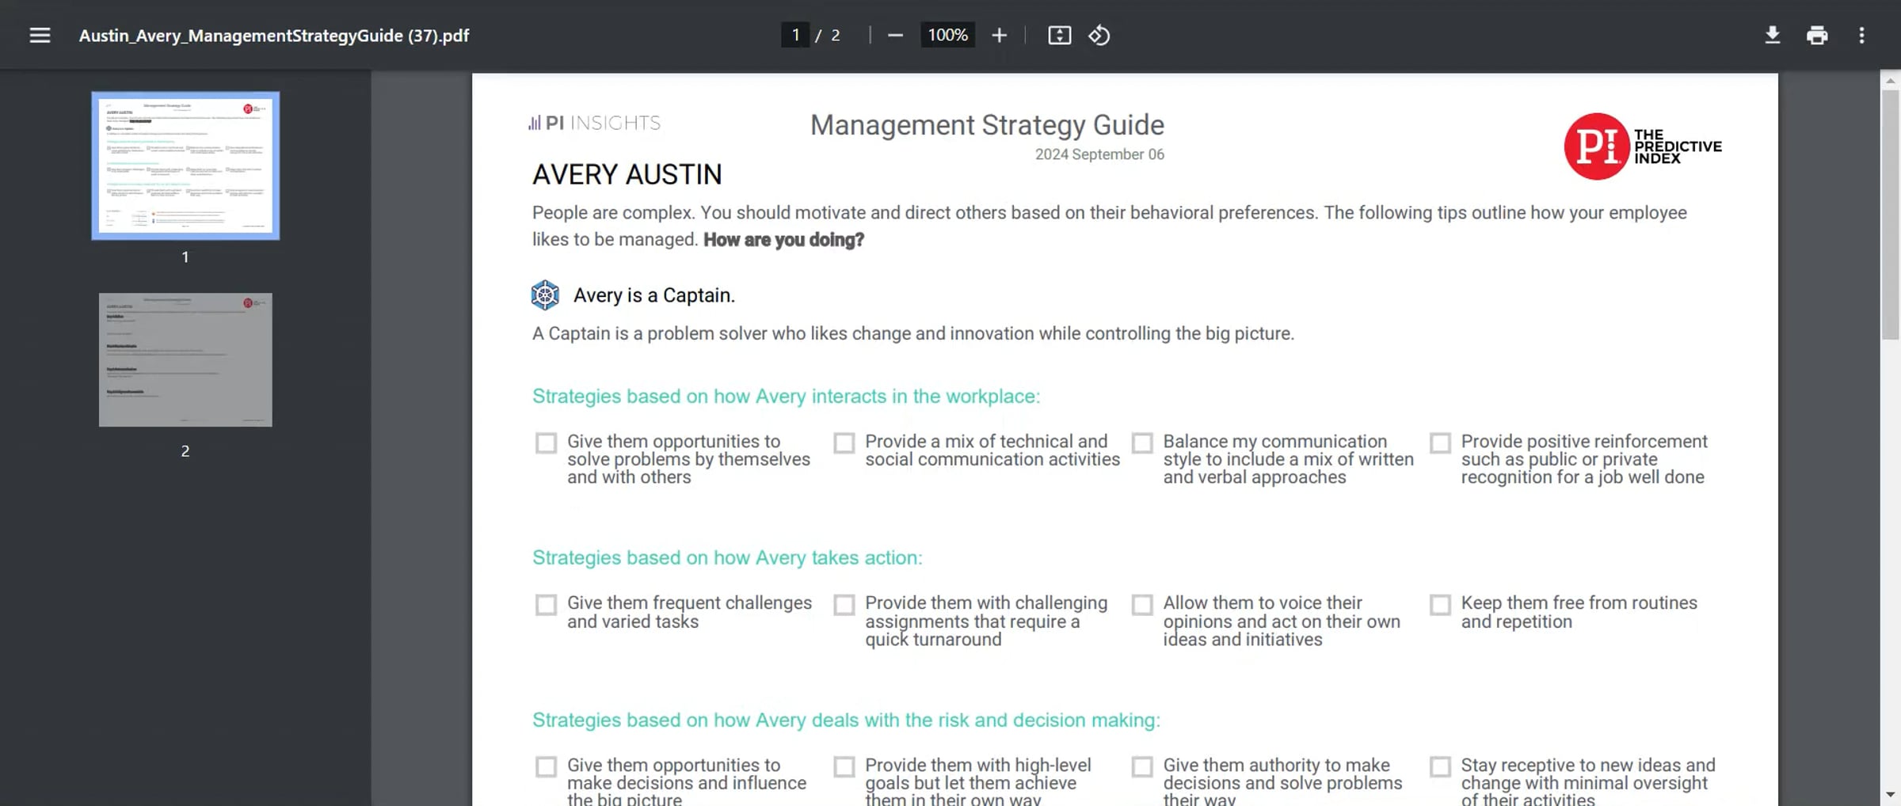Check 'Keep them free from routines and repetition'

coord(1440,604)
